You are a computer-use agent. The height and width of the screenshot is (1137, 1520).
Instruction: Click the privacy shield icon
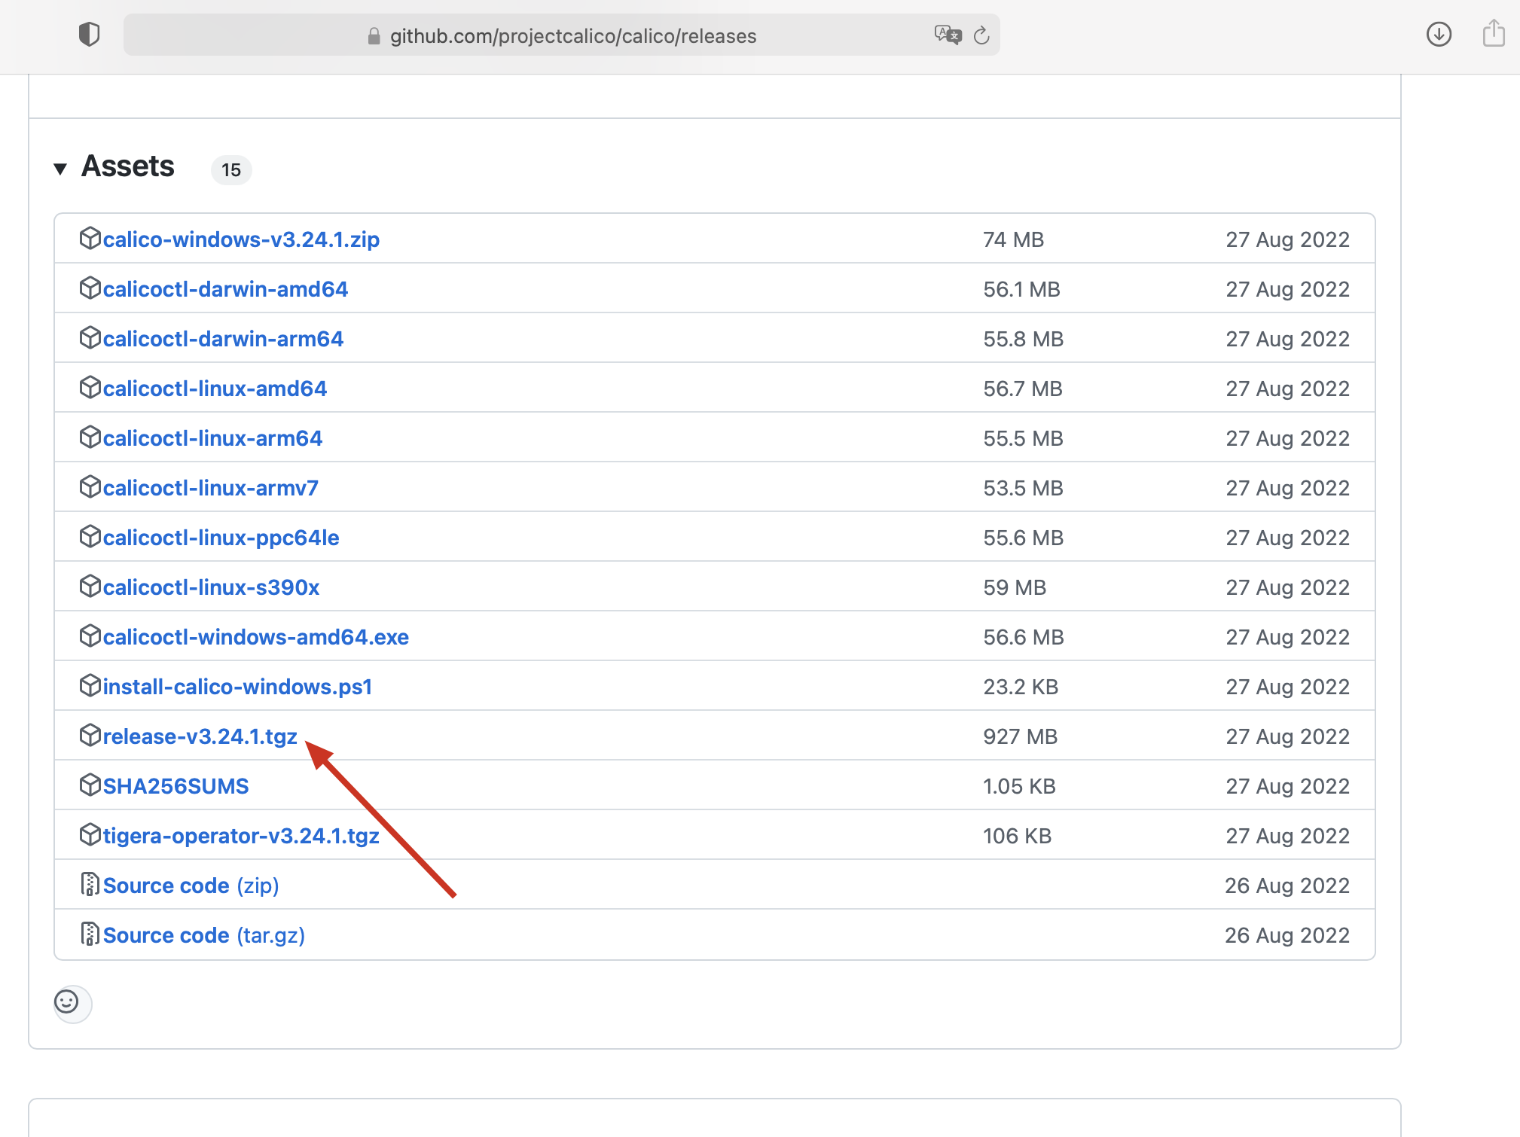[89, 35]
